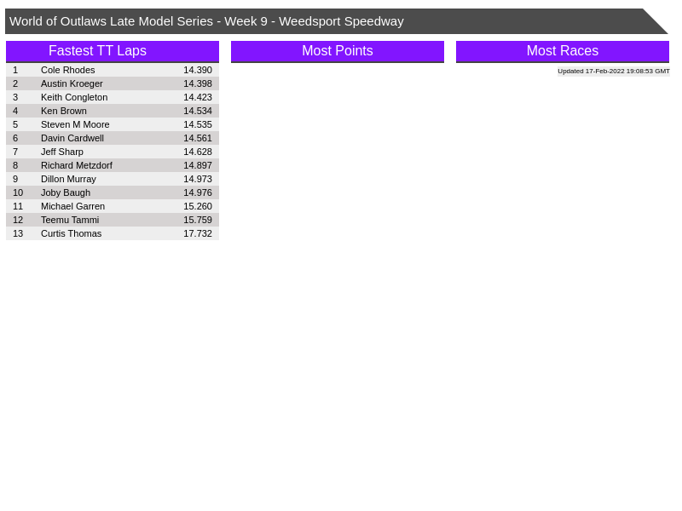This screenshot has height=511, width=682.
Task: Select Teemu Tammi in list
Action: coord(70,220)
